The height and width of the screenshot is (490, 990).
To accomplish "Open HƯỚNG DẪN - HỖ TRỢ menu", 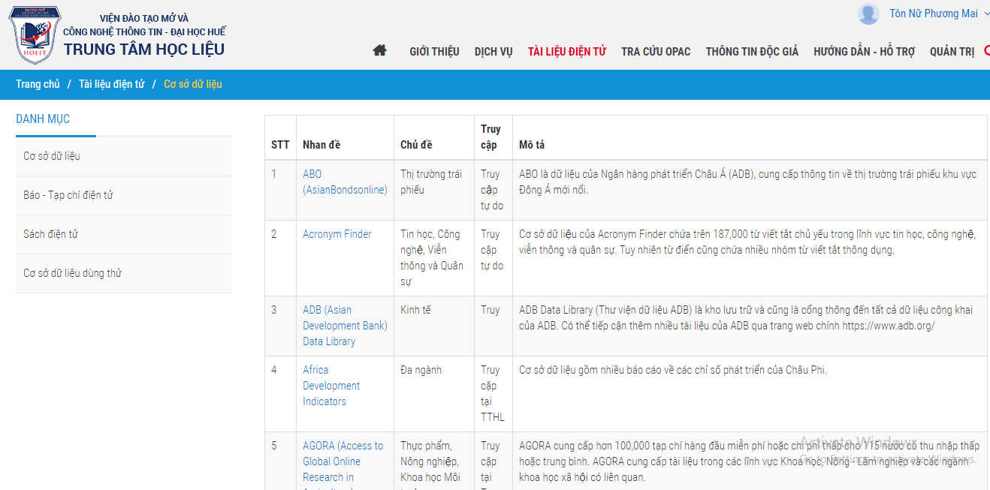I will (864, 52).
